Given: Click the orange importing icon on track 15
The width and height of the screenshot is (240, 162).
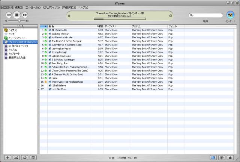Looking at the screenshot, I should tap(46, 82).
